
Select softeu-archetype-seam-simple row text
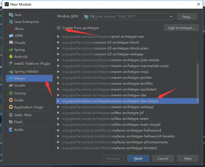[x=111, y=125]
